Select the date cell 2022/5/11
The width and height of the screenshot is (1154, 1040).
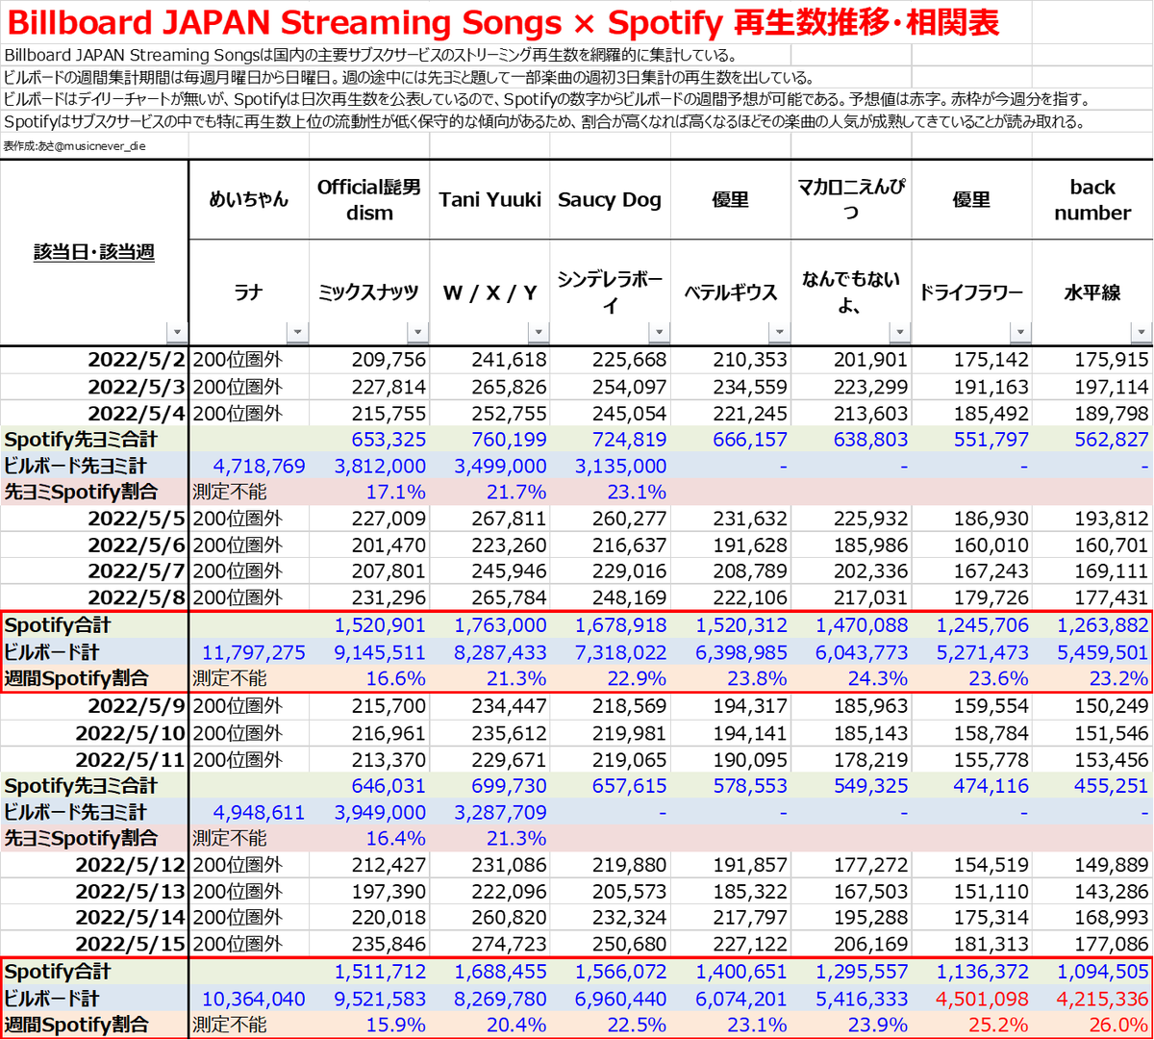94,759
